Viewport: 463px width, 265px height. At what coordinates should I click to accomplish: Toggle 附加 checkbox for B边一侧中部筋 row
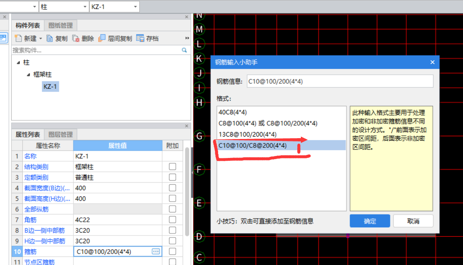(173, 230)
